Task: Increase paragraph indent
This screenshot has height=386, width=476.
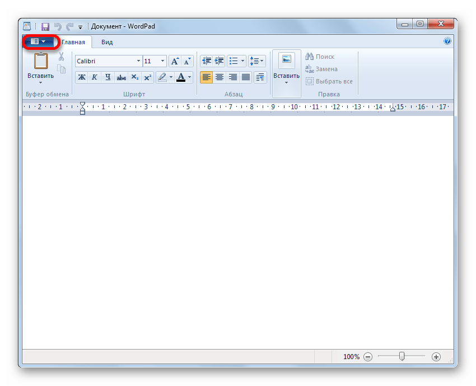Action: pos(219,61)
